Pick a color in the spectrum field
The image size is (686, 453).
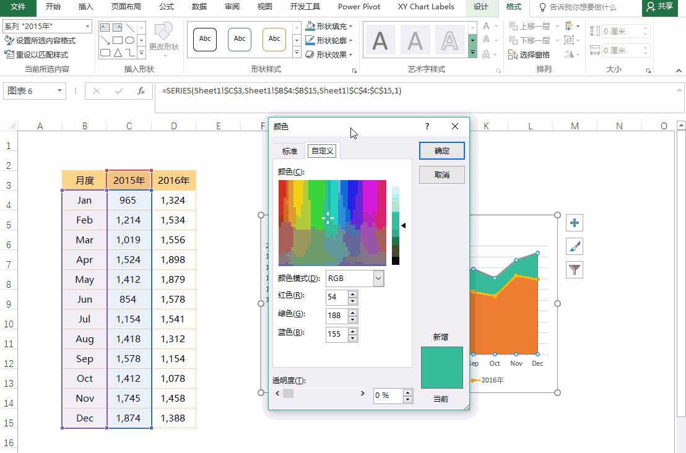click(332, 223)
